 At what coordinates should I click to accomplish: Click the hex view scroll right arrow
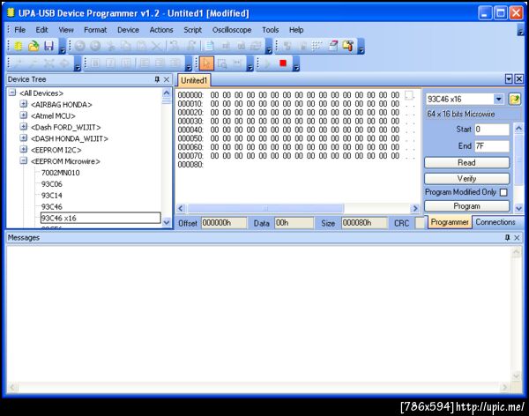click(x=415, y=209)
